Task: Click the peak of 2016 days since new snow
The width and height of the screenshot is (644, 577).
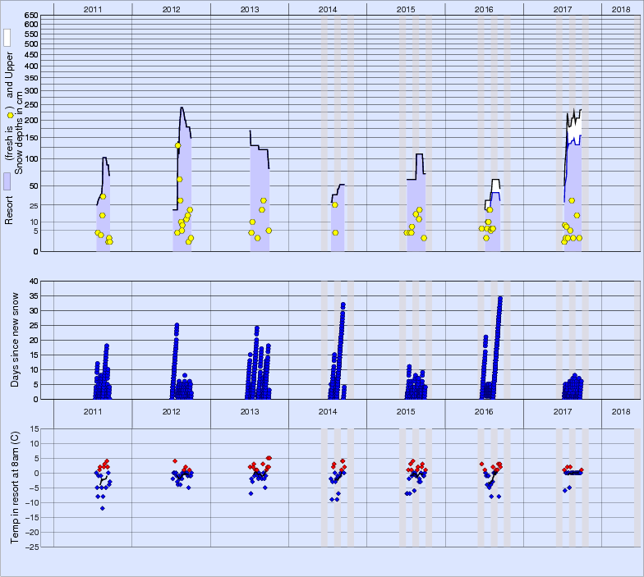Action: coord(499,298)
